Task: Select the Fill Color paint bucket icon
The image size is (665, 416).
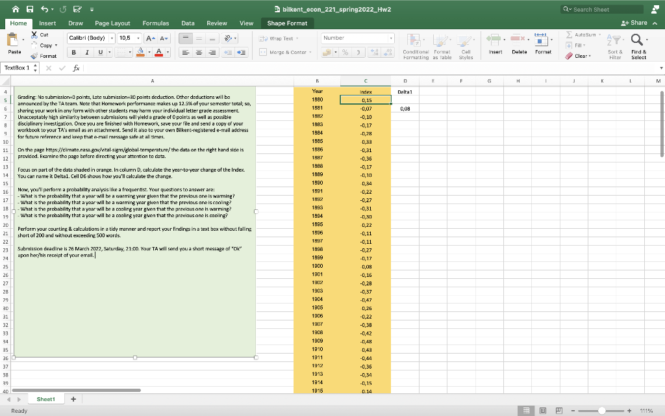Action: pyautogui.click(x=141, y=52)
